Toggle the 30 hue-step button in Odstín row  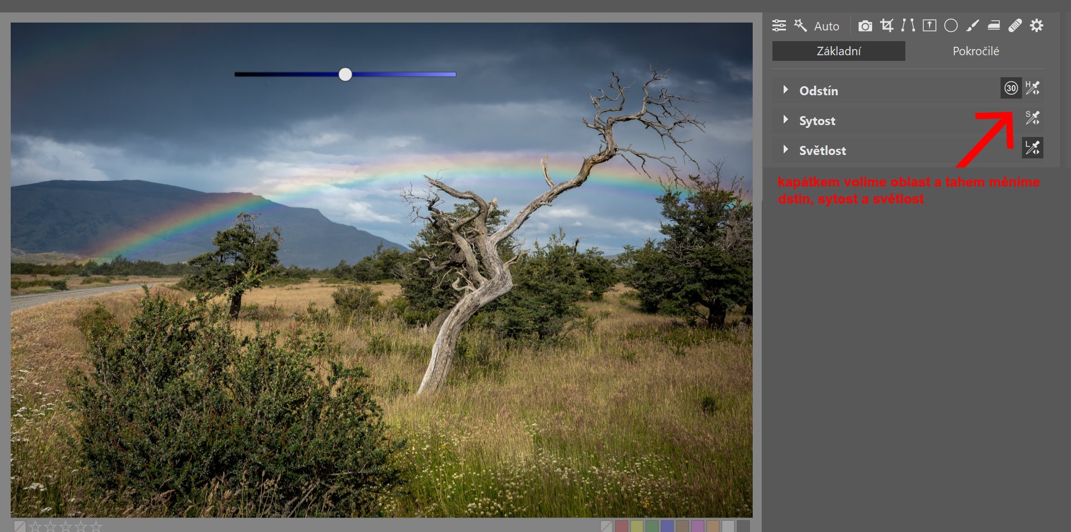click(x=1011, y=88)
